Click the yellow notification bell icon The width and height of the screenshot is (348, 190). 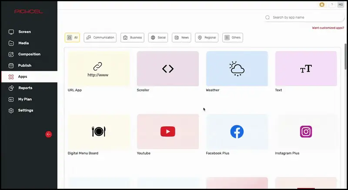tap(322, 5)
